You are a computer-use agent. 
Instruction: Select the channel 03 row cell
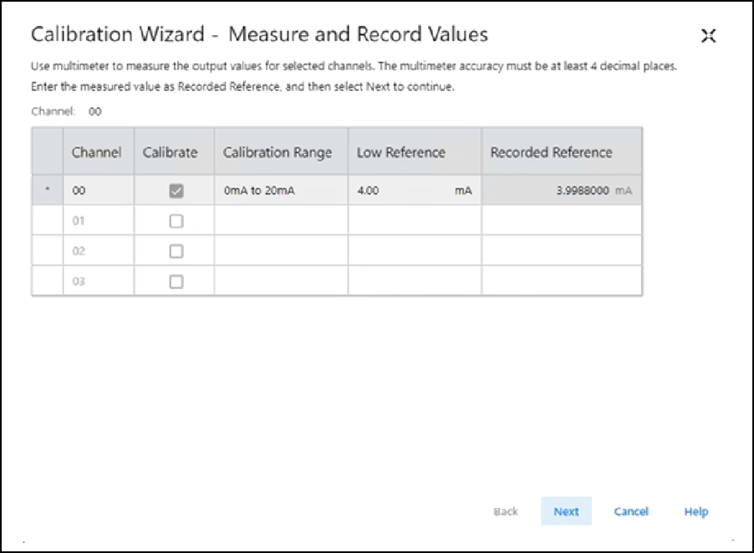point(97,282)
